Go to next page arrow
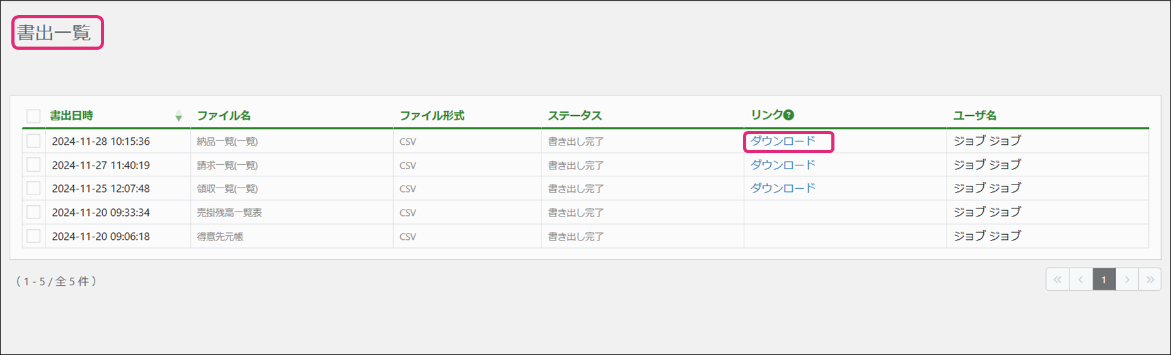This screenshot has height=355, width=1171. click(1127, 280)
